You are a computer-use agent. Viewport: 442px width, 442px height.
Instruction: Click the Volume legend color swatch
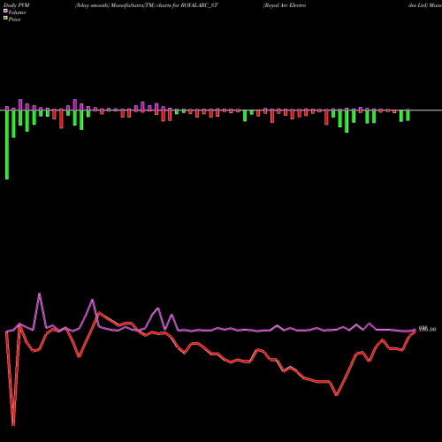tap(5, 11)
